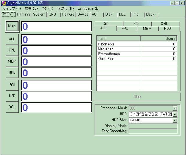Open the menu labeled (F)
The width and height of the screenshot is (186, 155).
(12, 8)
